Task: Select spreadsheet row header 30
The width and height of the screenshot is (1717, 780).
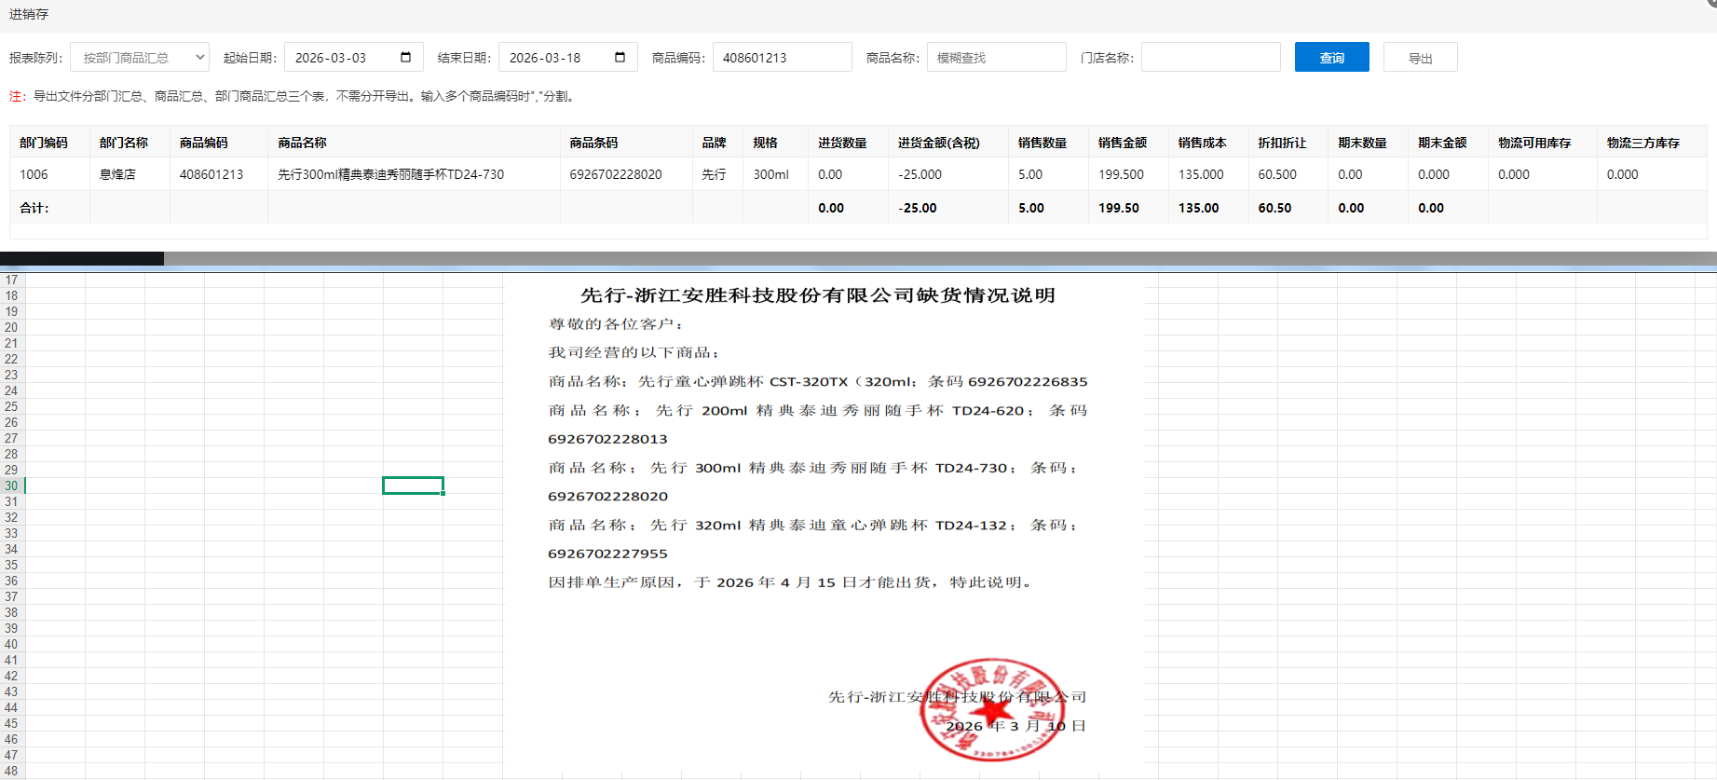Action: (11, 486)
